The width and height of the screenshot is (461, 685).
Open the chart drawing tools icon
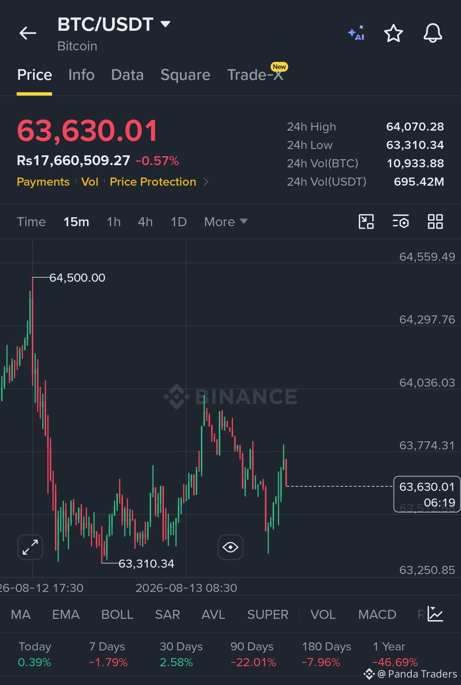coord(366,222)
